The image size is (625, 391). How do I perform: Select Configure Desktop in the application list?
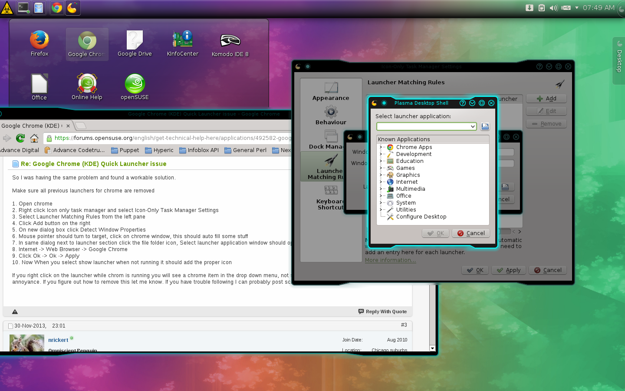pos(433,217)
